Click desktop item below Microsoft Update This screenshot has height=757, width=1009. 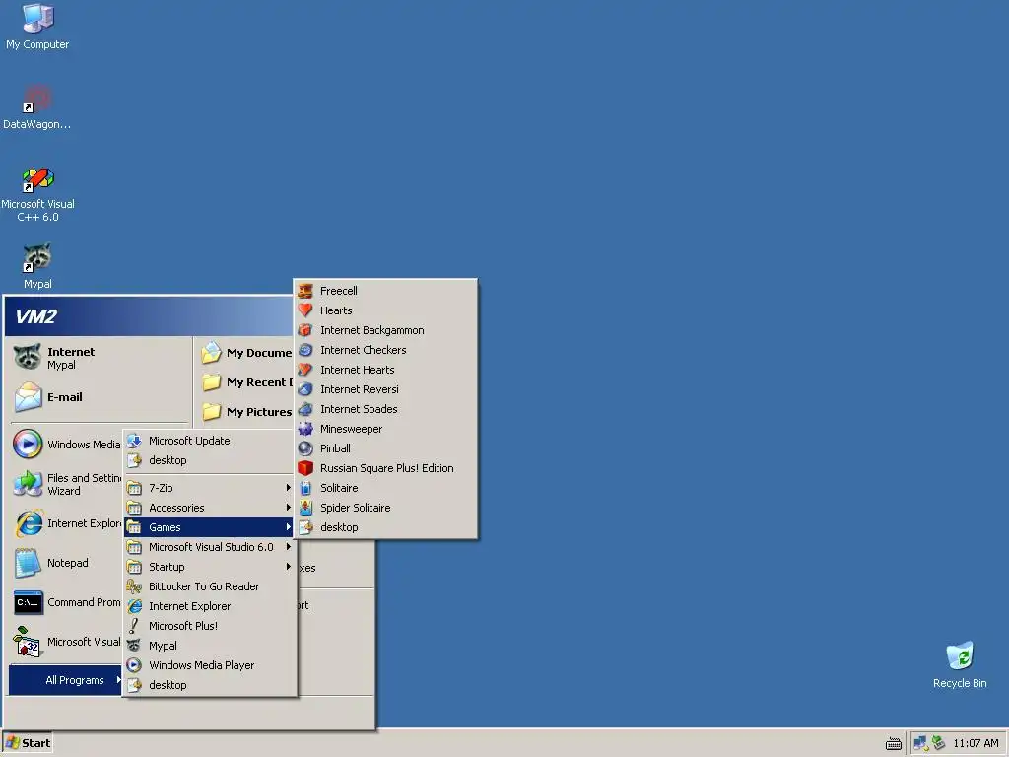click(210, 460)
